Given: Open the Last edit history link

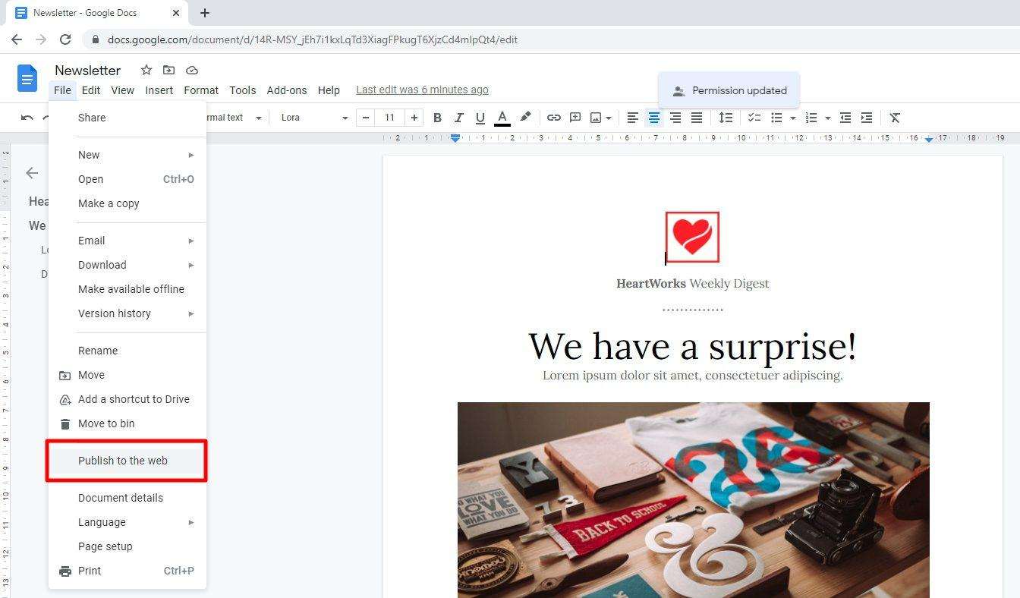Looking at the screenshot, I should [x=422, y=90].
